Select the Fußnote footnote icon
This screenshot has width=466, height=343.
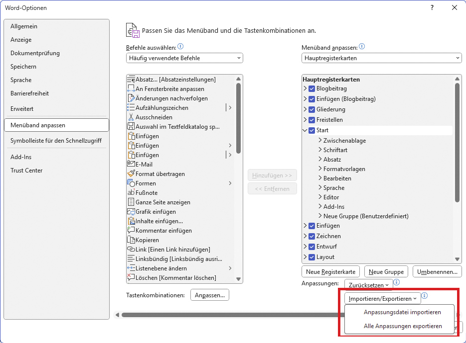[x=131, y=192]
